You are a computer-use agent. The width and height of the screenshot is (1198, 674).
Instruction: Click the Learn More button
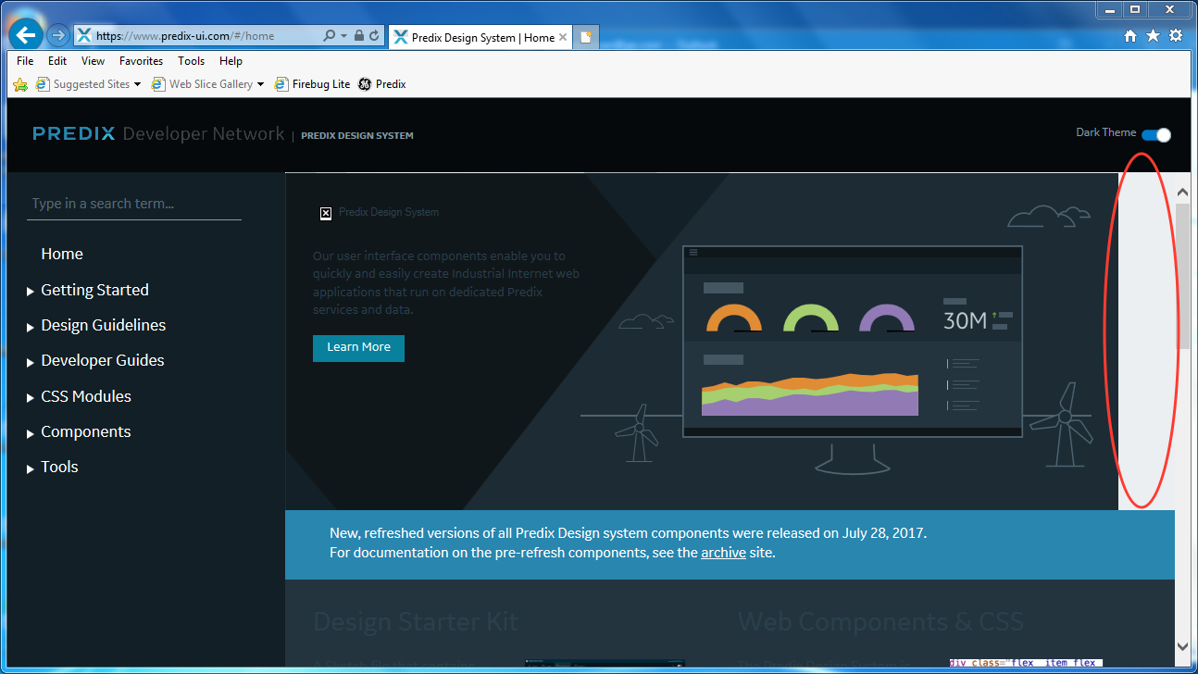point(358,347)
